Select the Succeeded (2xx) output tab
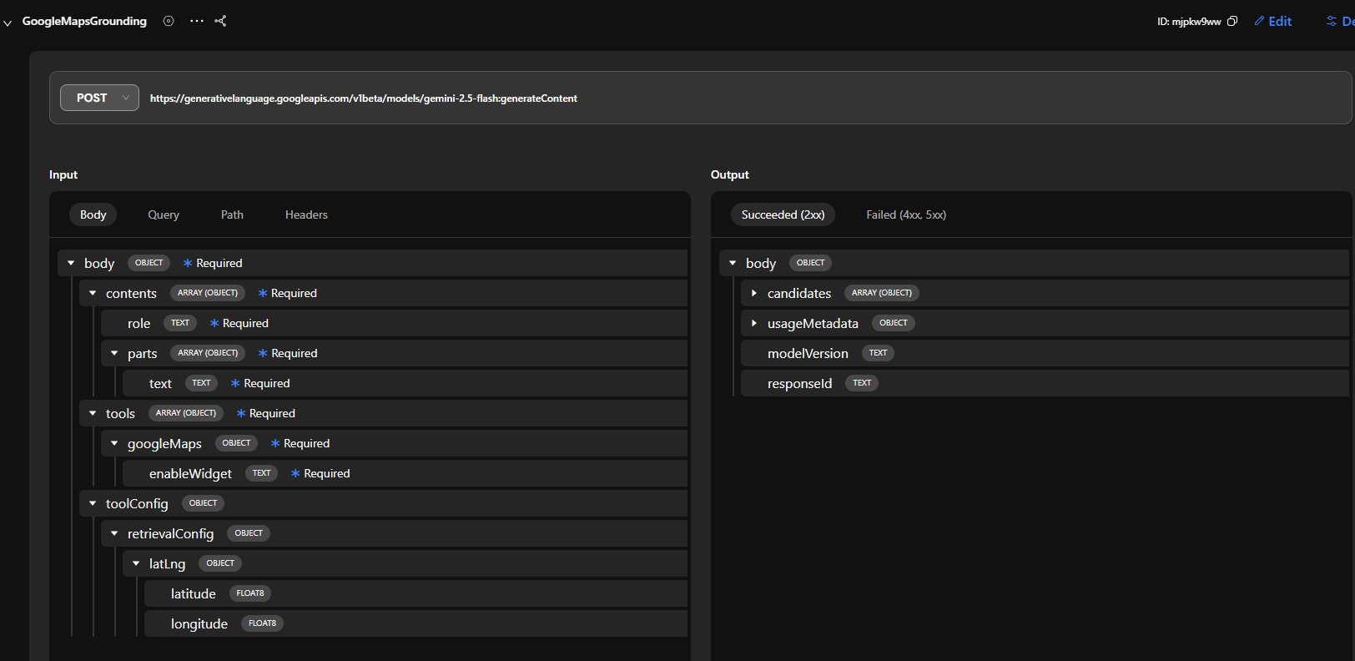 (783, 214)
